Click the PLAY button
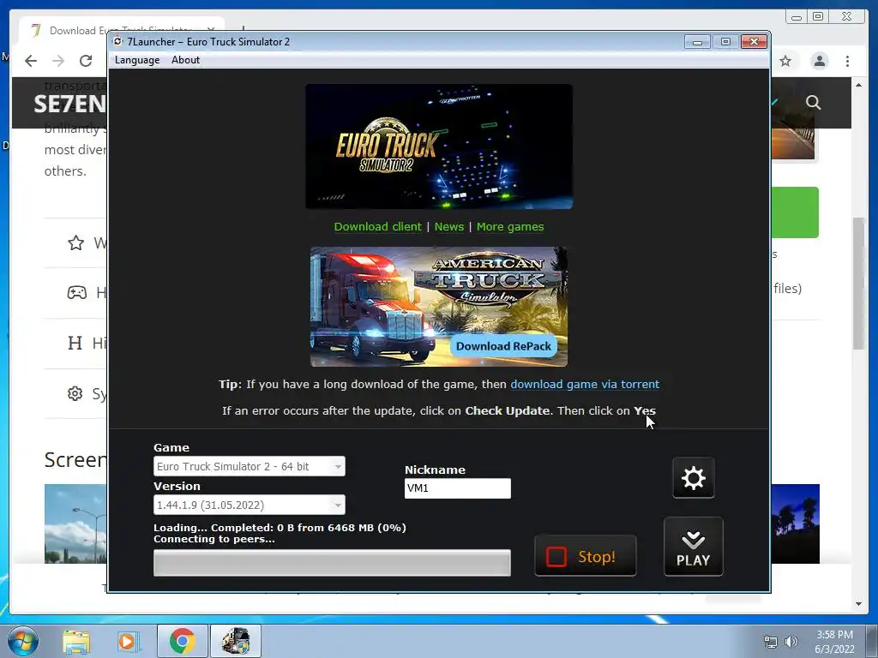 [x=693, y=547]
